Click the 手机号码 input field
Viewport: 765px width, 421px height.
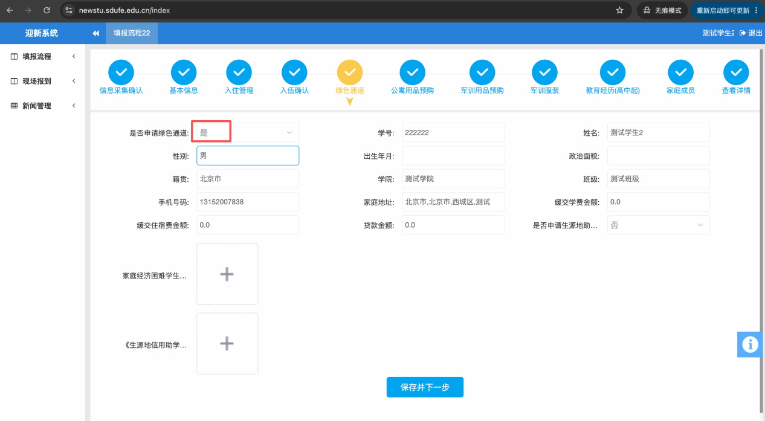248,202
